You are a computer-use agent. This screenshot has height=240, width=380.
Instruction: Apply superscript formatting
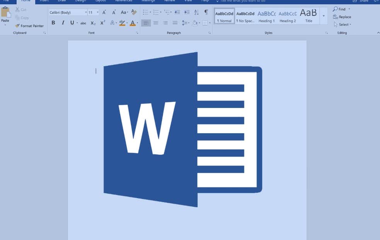(x=102, y=23)
